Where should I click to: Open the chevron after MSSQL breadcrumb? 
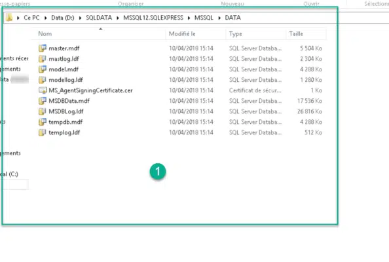219,18
